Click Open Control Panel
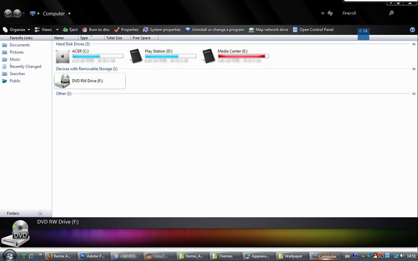The height and width of the screenshot is (261, 418). click(313, 30)
